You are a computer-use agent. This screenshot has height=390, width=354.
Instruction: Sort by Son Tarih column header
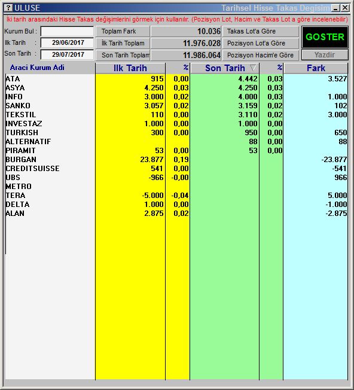224,68
